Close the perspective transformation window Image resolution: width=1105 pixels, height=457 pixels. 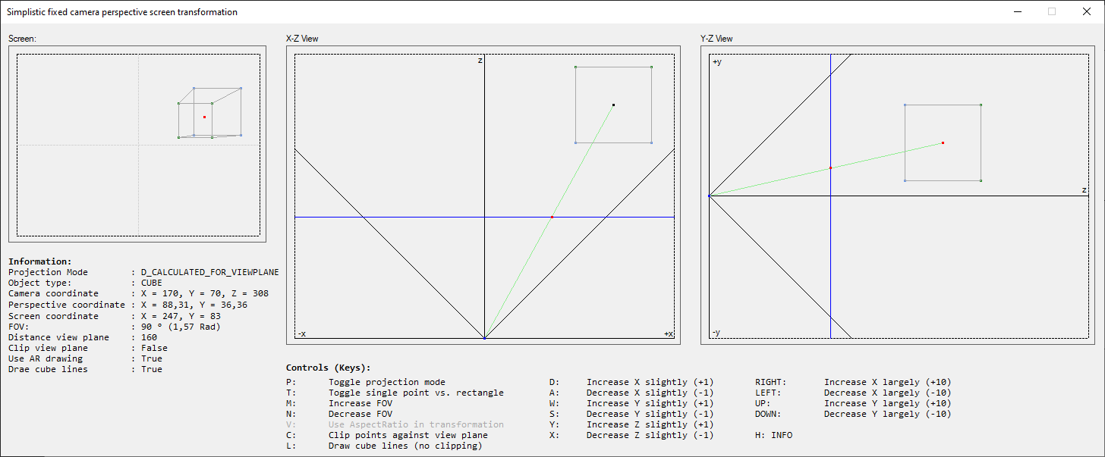(x=1087, y=11)
